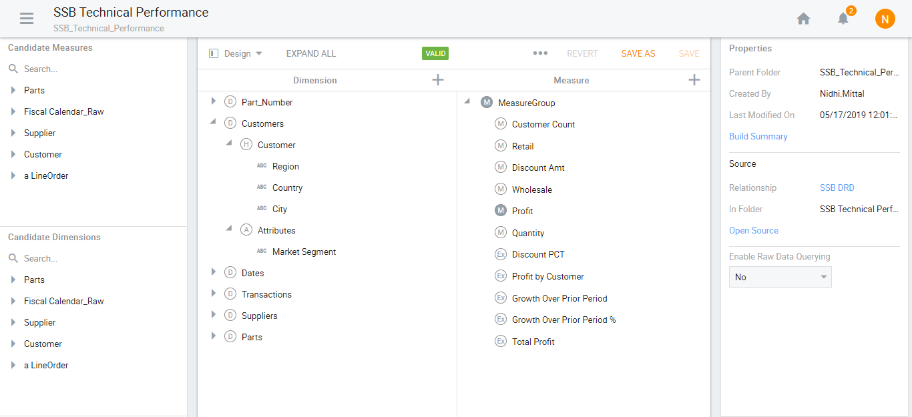Image resolution: width=912 pixels, height=417 pixels.
Task: Open the Enable Raw Data Querying dropdown
Action: point(780,277)
